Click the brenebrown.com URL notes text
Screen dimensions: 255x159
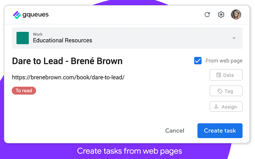[x=68, y=77]
